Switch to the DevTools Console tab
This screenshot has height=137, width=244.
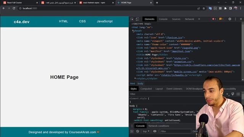pos(163,19)
